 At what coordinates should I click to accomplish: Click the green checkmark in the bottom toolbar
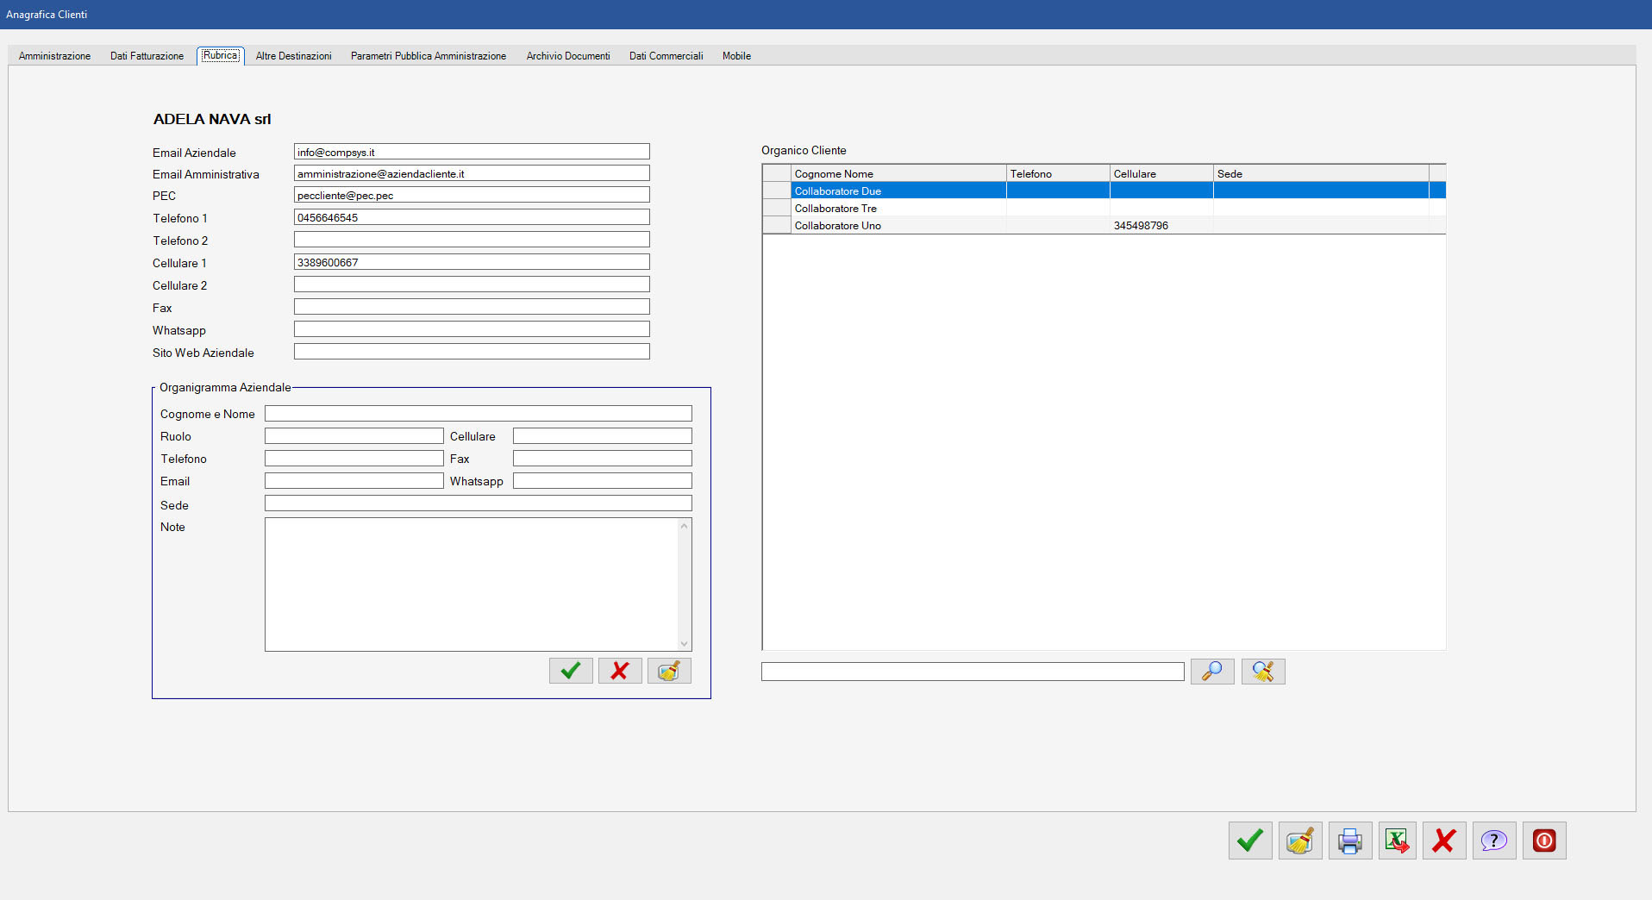tap(1249, 841)
